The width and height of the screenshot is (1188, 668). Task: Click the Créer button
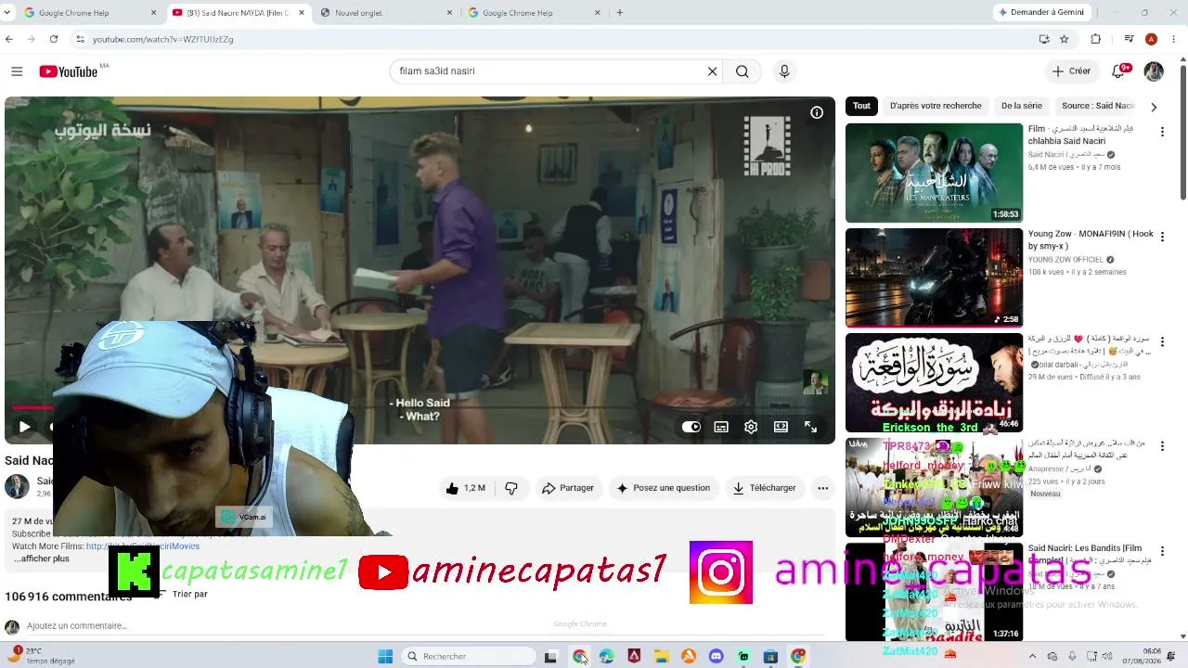[1071, 71]
